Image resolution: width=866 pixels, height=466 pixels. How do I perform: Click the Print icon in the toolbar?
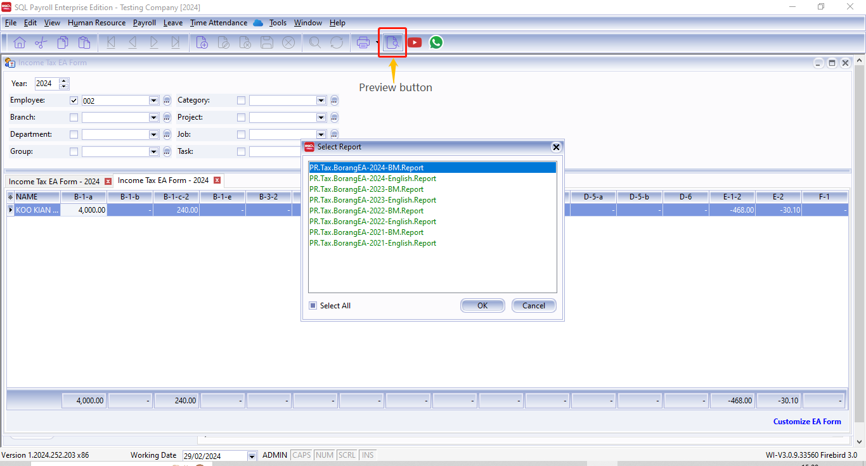(x=363, y=42)
